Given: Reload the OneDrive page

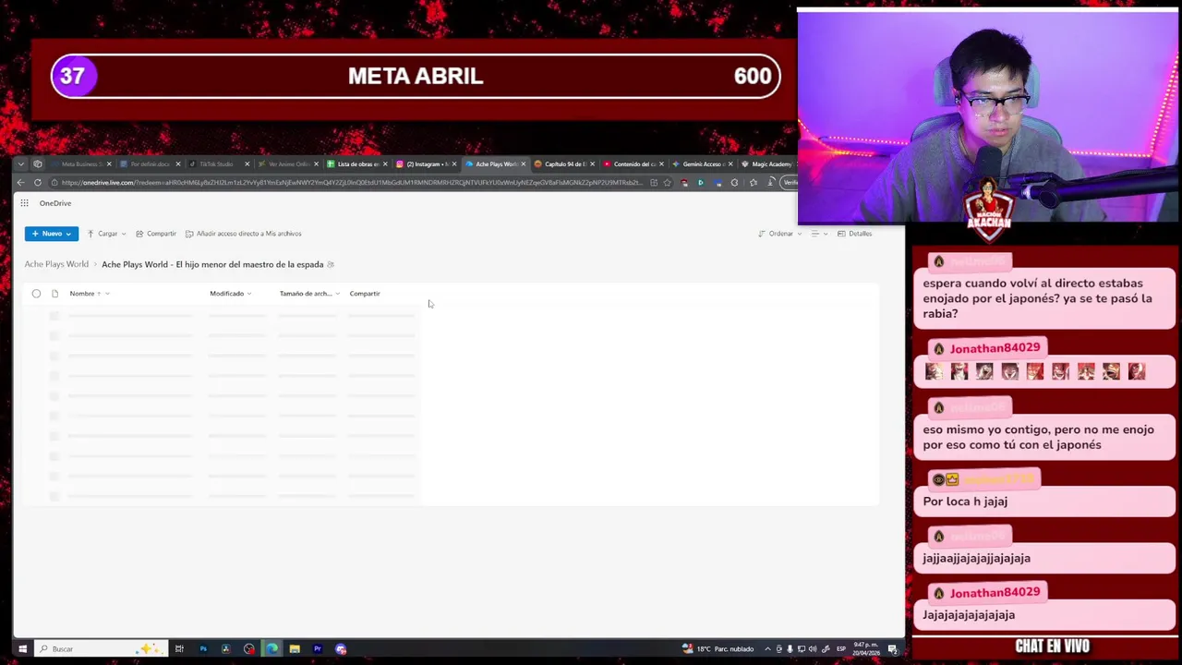Looking at the screenshot, I should 38,183.
